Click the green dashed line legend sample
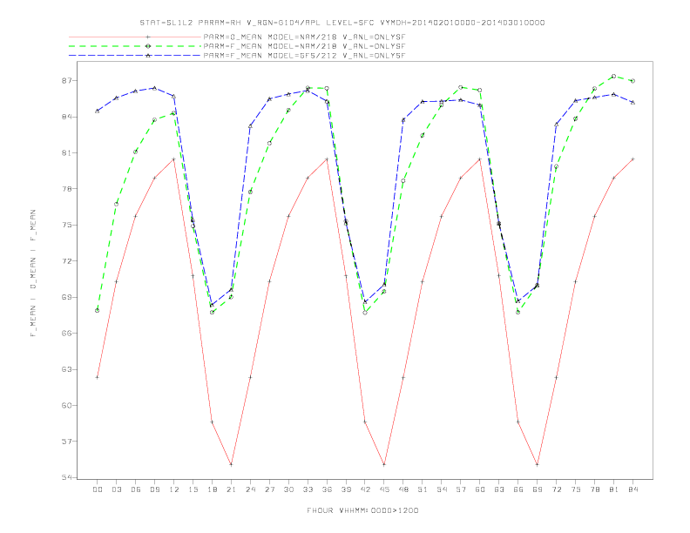The height and width of the screenshot is (533, 690). pos(135,46)
